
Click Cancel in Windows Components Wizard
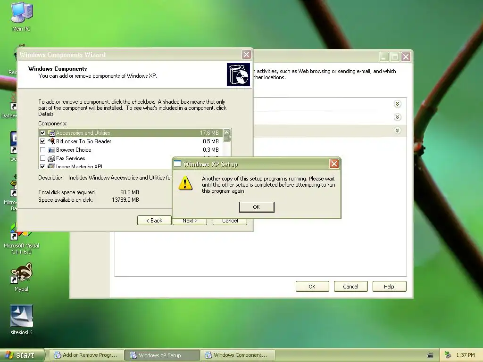(x=230, y=222)
